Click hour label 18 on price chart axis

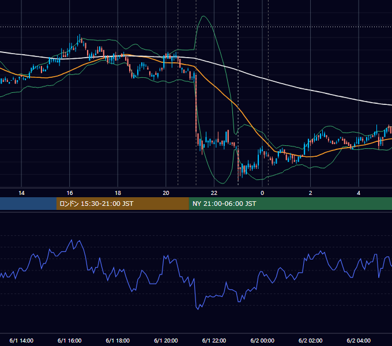[x=118, y=193]
